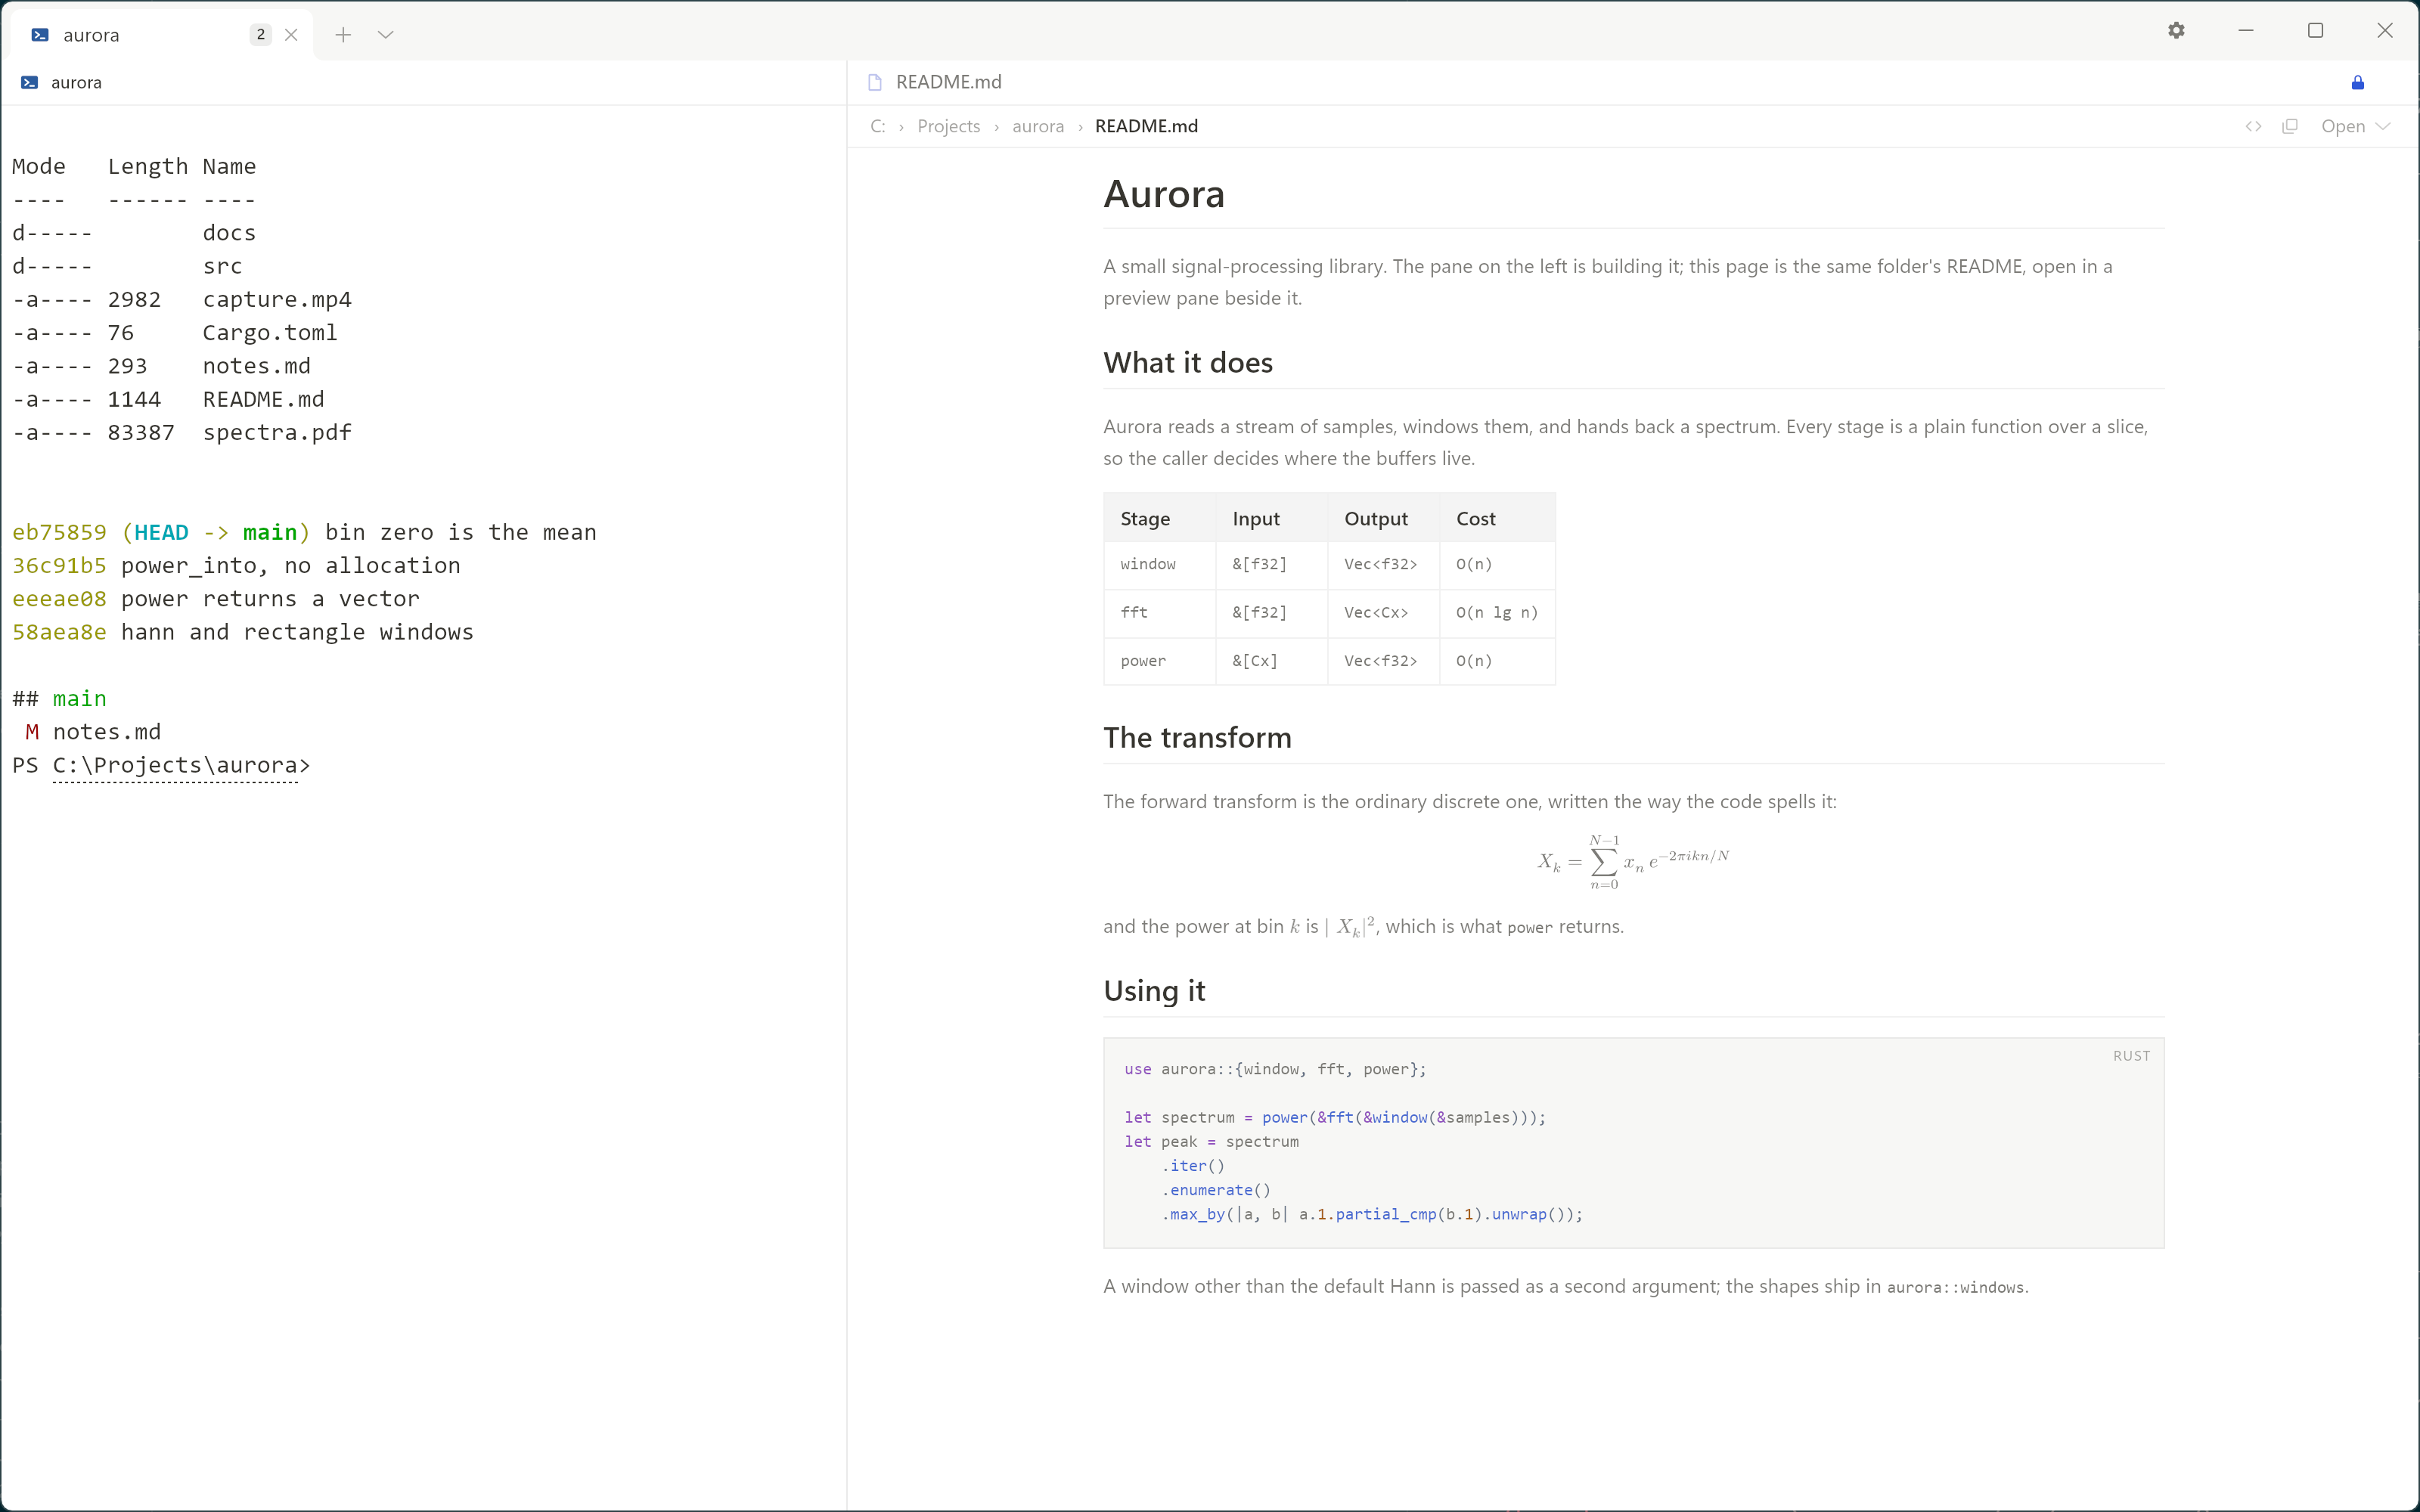Click the What it does heading
This screenshot has width=2420, height=1512.
coord(1188,363)
